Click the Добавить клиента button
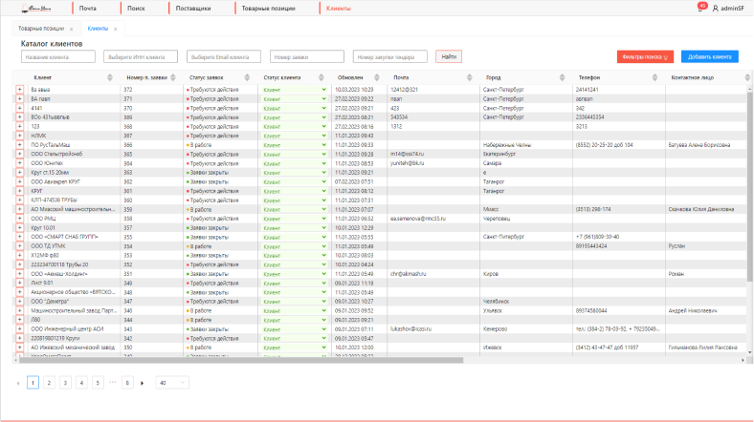The width and height of the screenshot is (754, 422). [709, 56]
